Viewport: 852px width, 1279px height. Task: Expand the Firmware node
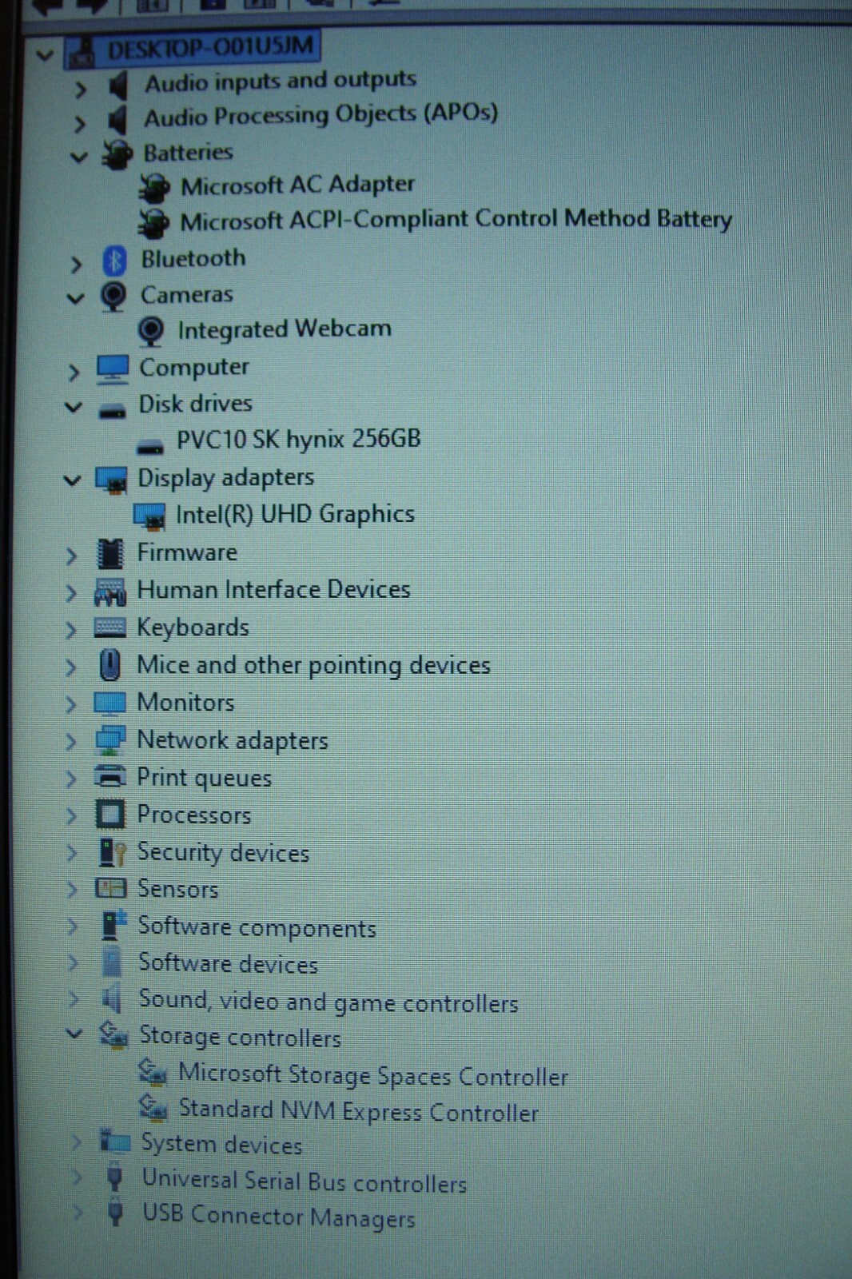coord(71,556)
